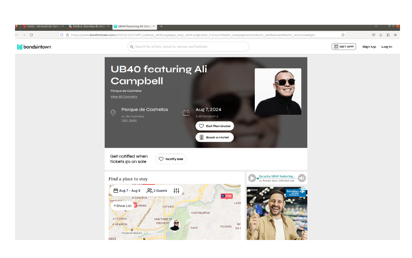This screenshot has height=258, width=412.
Task: Open the browser hamburger menu
Action: (x=395, y=35)
